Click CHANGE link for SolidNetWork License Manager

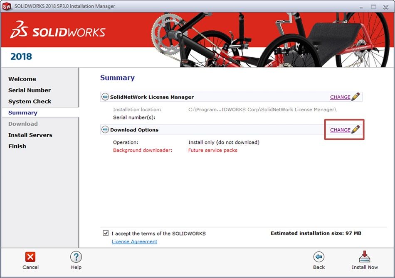point(340,97)
